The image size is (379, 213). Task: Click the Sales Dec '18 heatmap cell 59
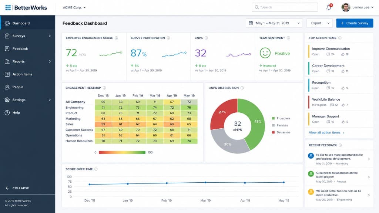(x=103, y=124)
